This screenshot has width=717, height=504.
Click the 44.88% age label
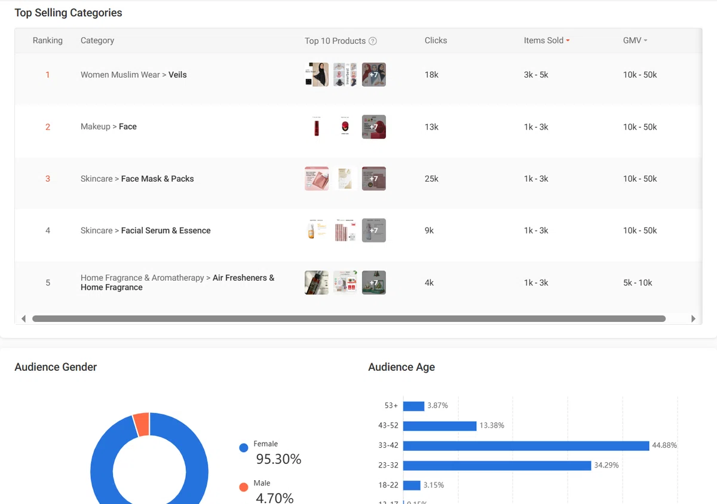click(664, 445)
